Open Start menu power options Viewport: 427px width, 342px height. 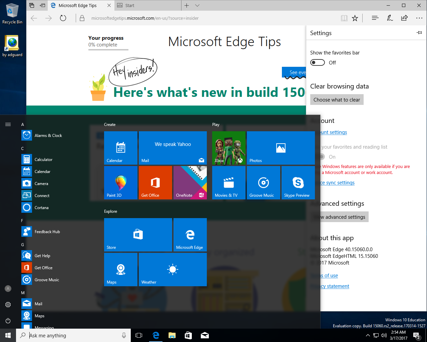click(8, 321)
